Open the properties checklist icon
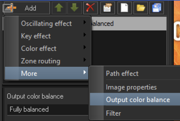 point(108,8)
